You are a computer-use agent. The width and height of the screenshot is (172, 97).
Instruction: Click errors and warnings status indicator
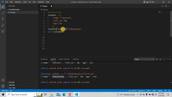pyautogui.click(x=5, y=91)
